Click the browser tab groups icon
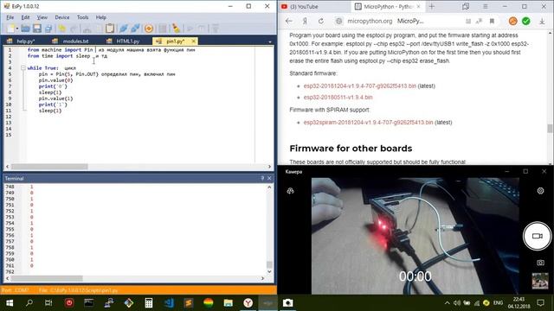This screenshot has width=554, height=311. tap(466, 7)
